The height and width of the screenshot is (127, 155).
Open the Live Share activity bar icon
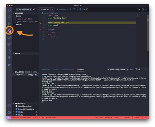(x=9, y=58)
